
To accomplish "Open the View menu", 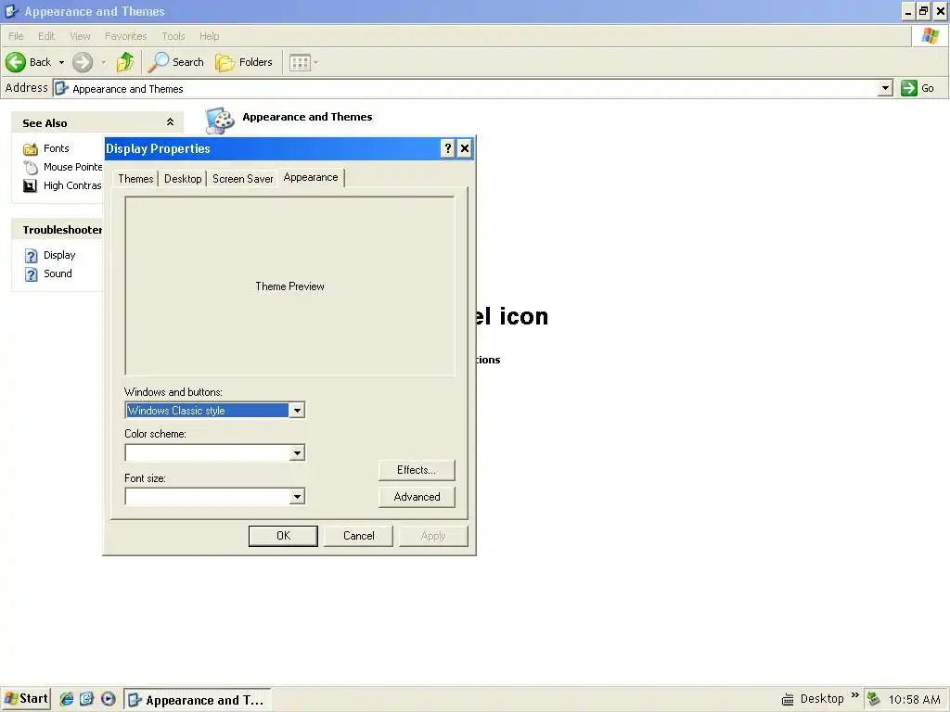I will pyautogui.click(x=80, y=36).
